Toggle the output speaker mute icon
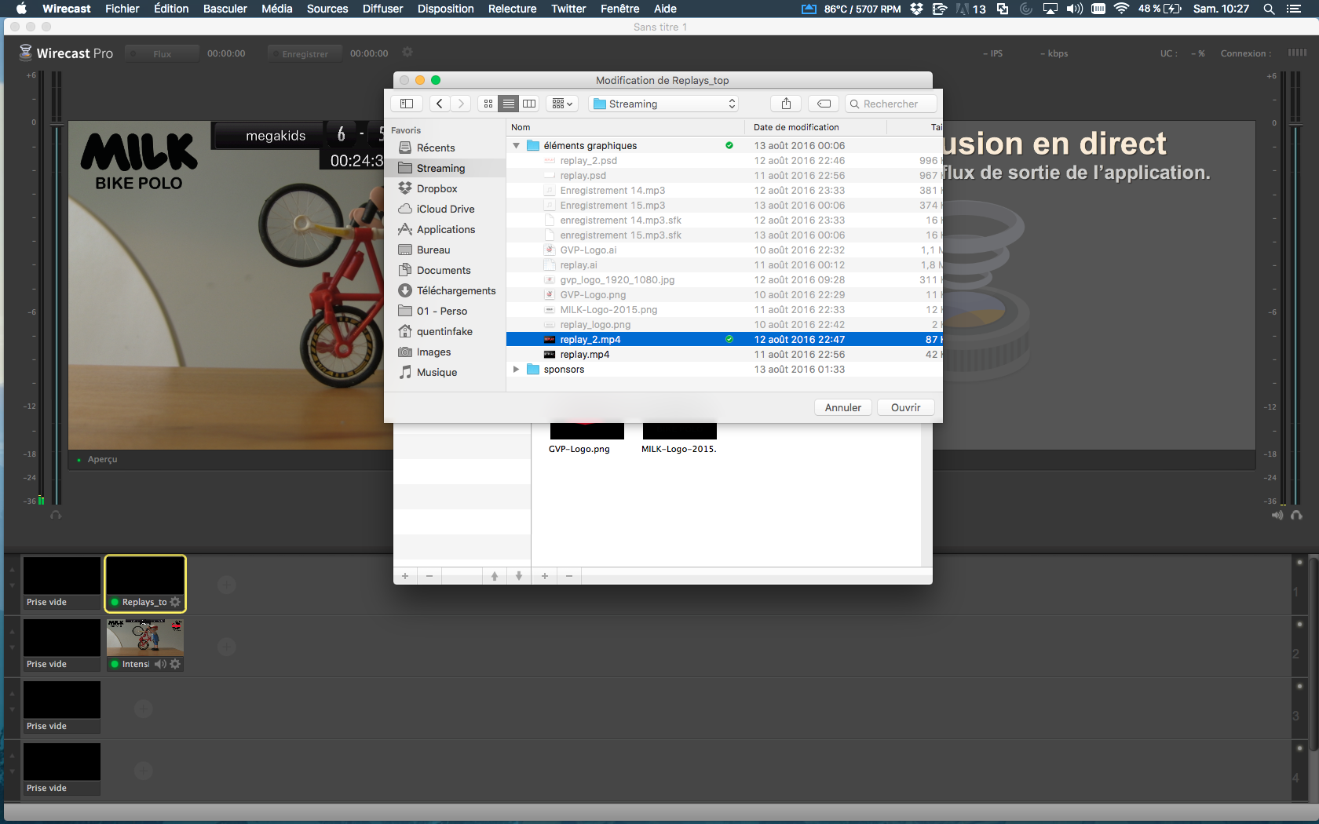Screen dimensions: 1319x824 tap(1277, 515)
